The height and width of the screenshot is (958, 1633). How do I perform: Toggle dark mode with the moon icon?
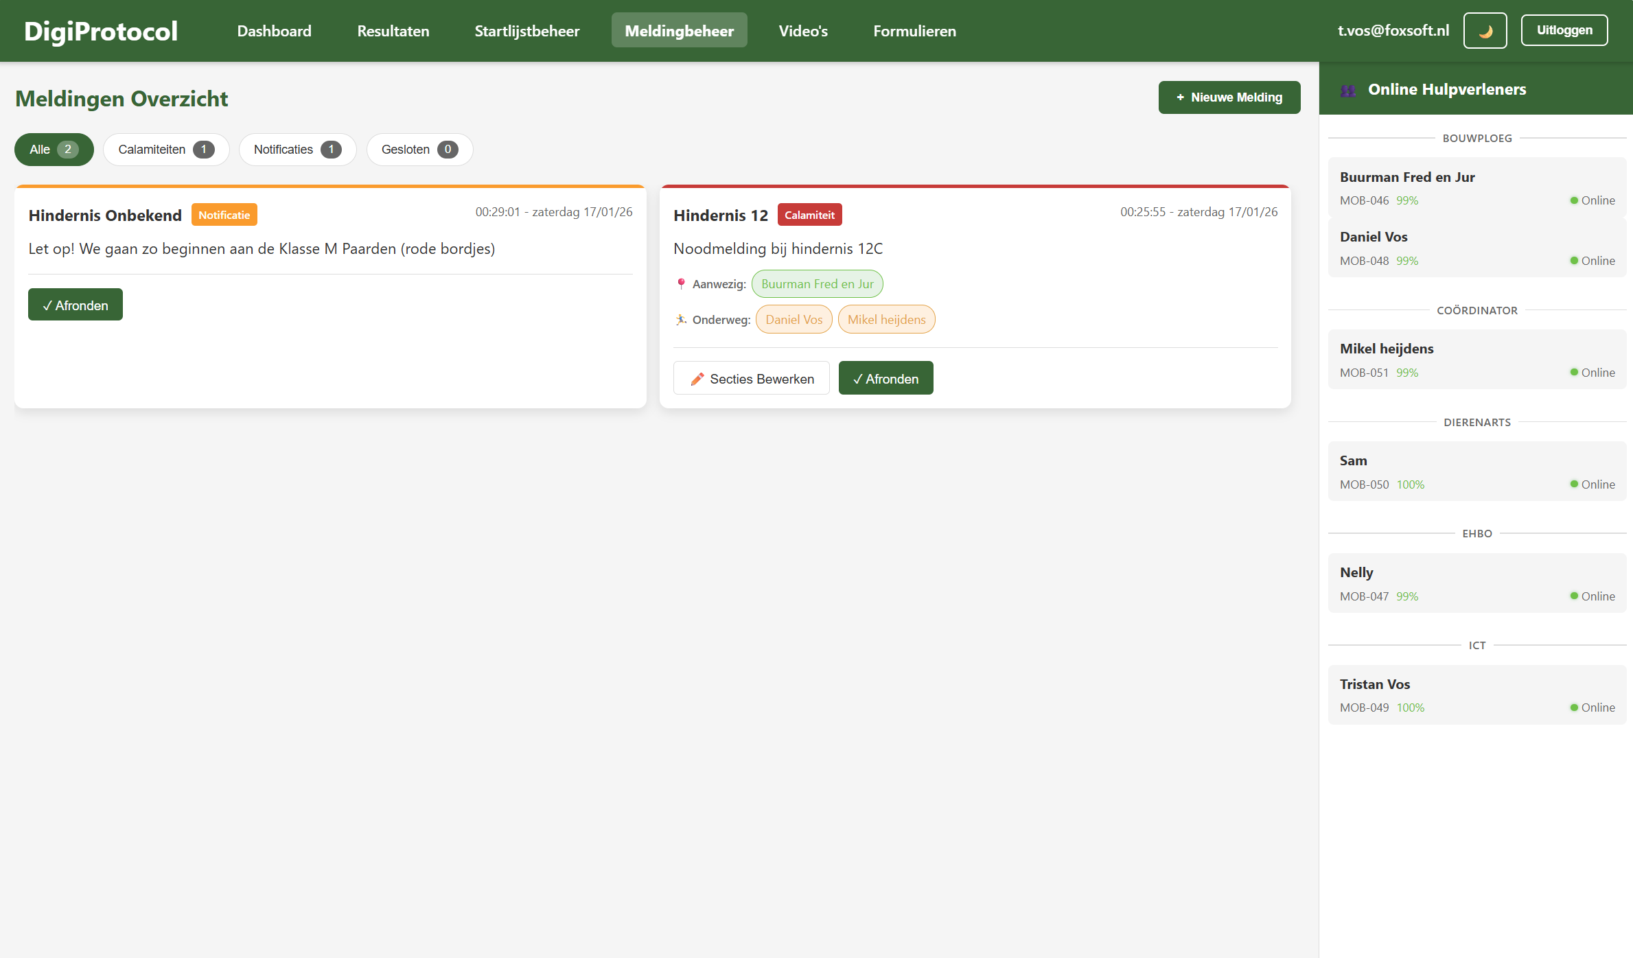[1485, 31]
